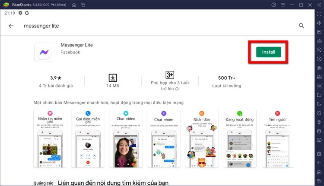Click the 'Một phiên bản Messenger' description line
This screenshot has width=324, height=186.
[108, 102]
